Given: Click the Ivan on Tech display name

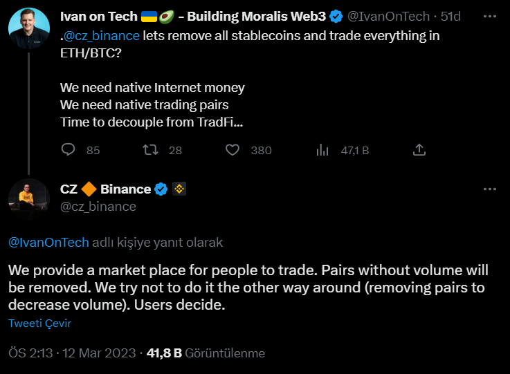Looking at the screenshot, I should click(99, 17).
